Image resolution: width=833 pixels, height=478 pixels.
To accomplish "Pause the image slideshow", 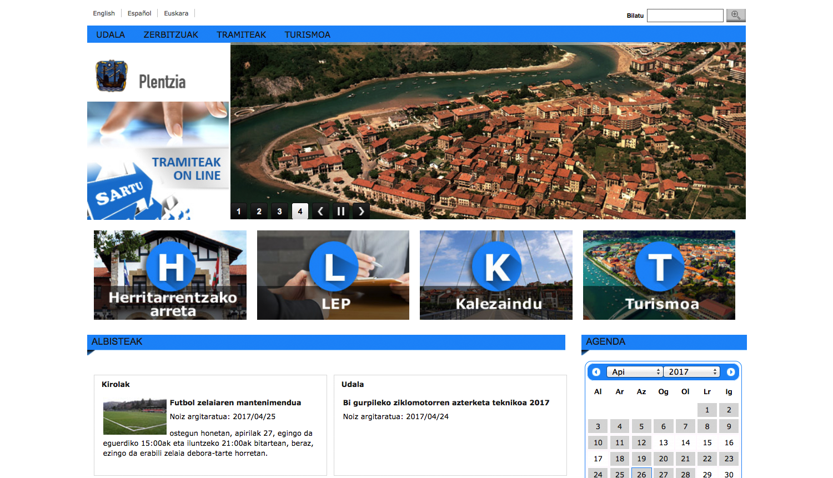I will [341, 211].
